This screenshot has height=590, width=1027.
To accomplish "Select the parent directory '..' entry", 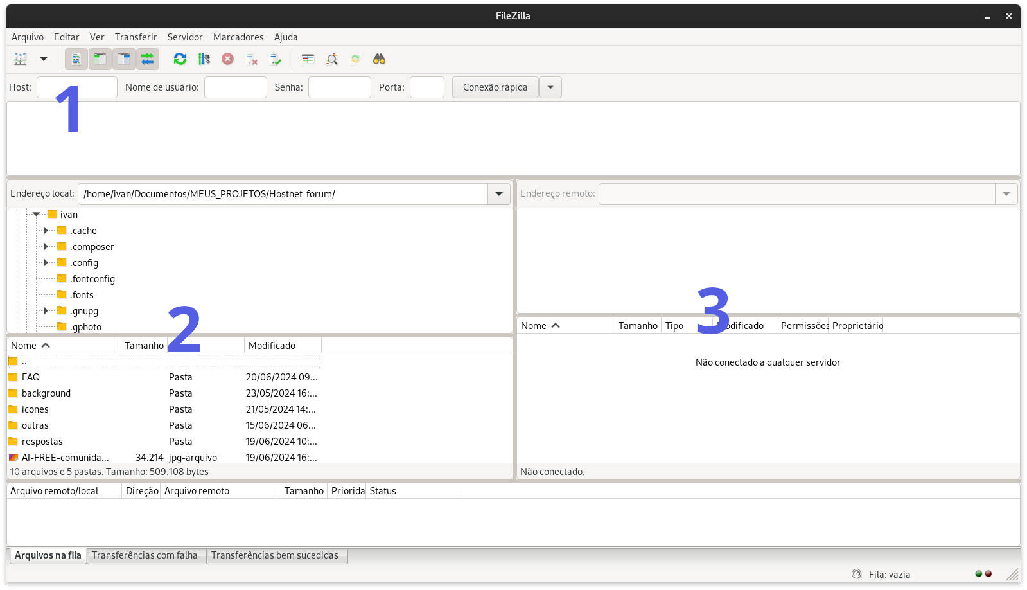I will 164,361.
